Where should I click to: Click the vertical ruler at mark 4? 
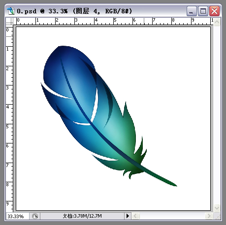click(9, 107)
